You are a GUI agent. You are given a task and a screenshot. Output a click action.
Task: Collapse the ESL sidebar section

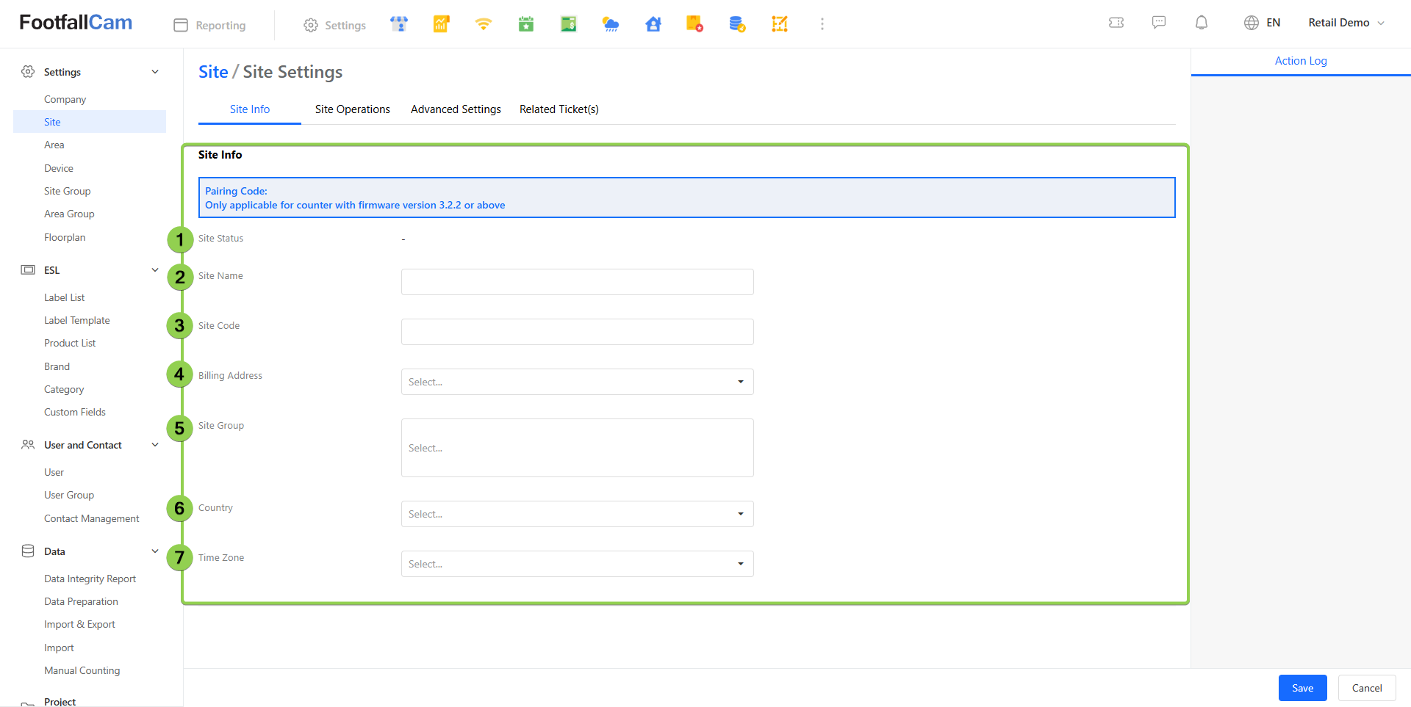tap(154, 270)
